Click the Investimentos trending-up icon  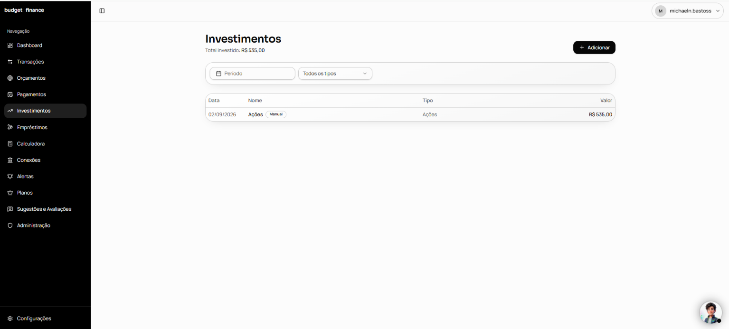(x=10, y=111)
